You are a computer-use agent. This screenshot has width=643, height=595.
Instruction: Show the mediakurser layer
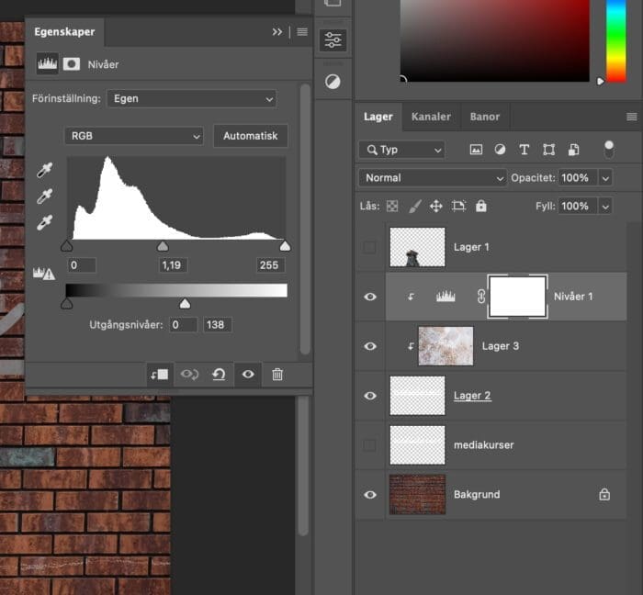pos(369,445)
